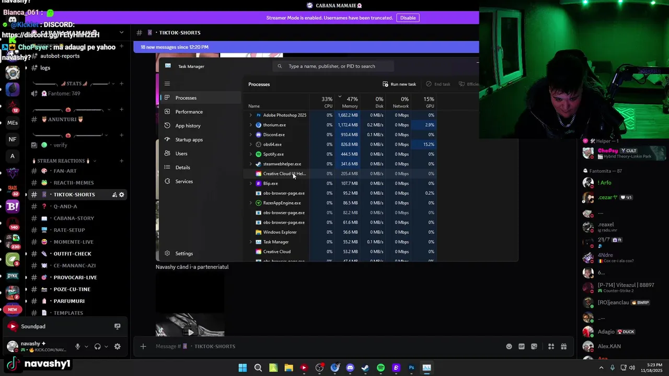Click the Run new task button
This screenshot has width=669, height=376.
click(x=399, y=84)
